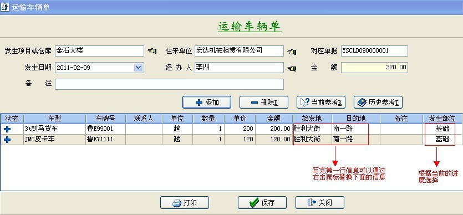463x215 pixels.
Task: Click 南一路 in 3t凯马货车 row
Action: (356, 129)
